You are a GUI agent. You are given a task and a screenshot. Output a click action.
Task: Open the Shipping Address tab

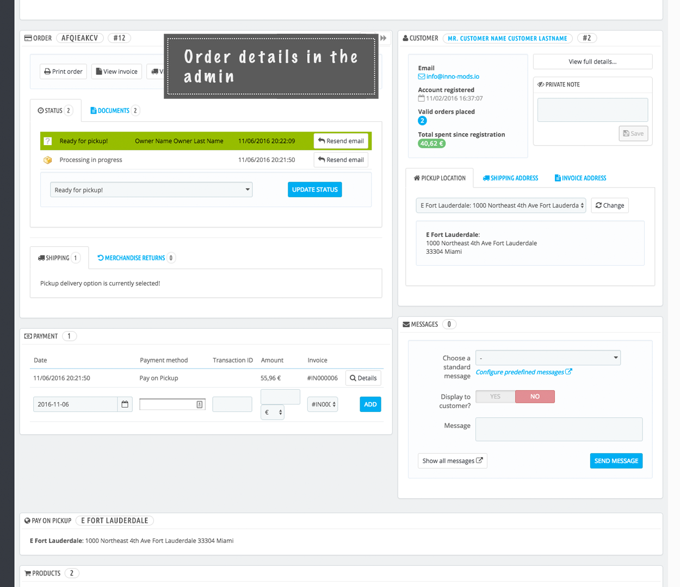coord(510,178)
